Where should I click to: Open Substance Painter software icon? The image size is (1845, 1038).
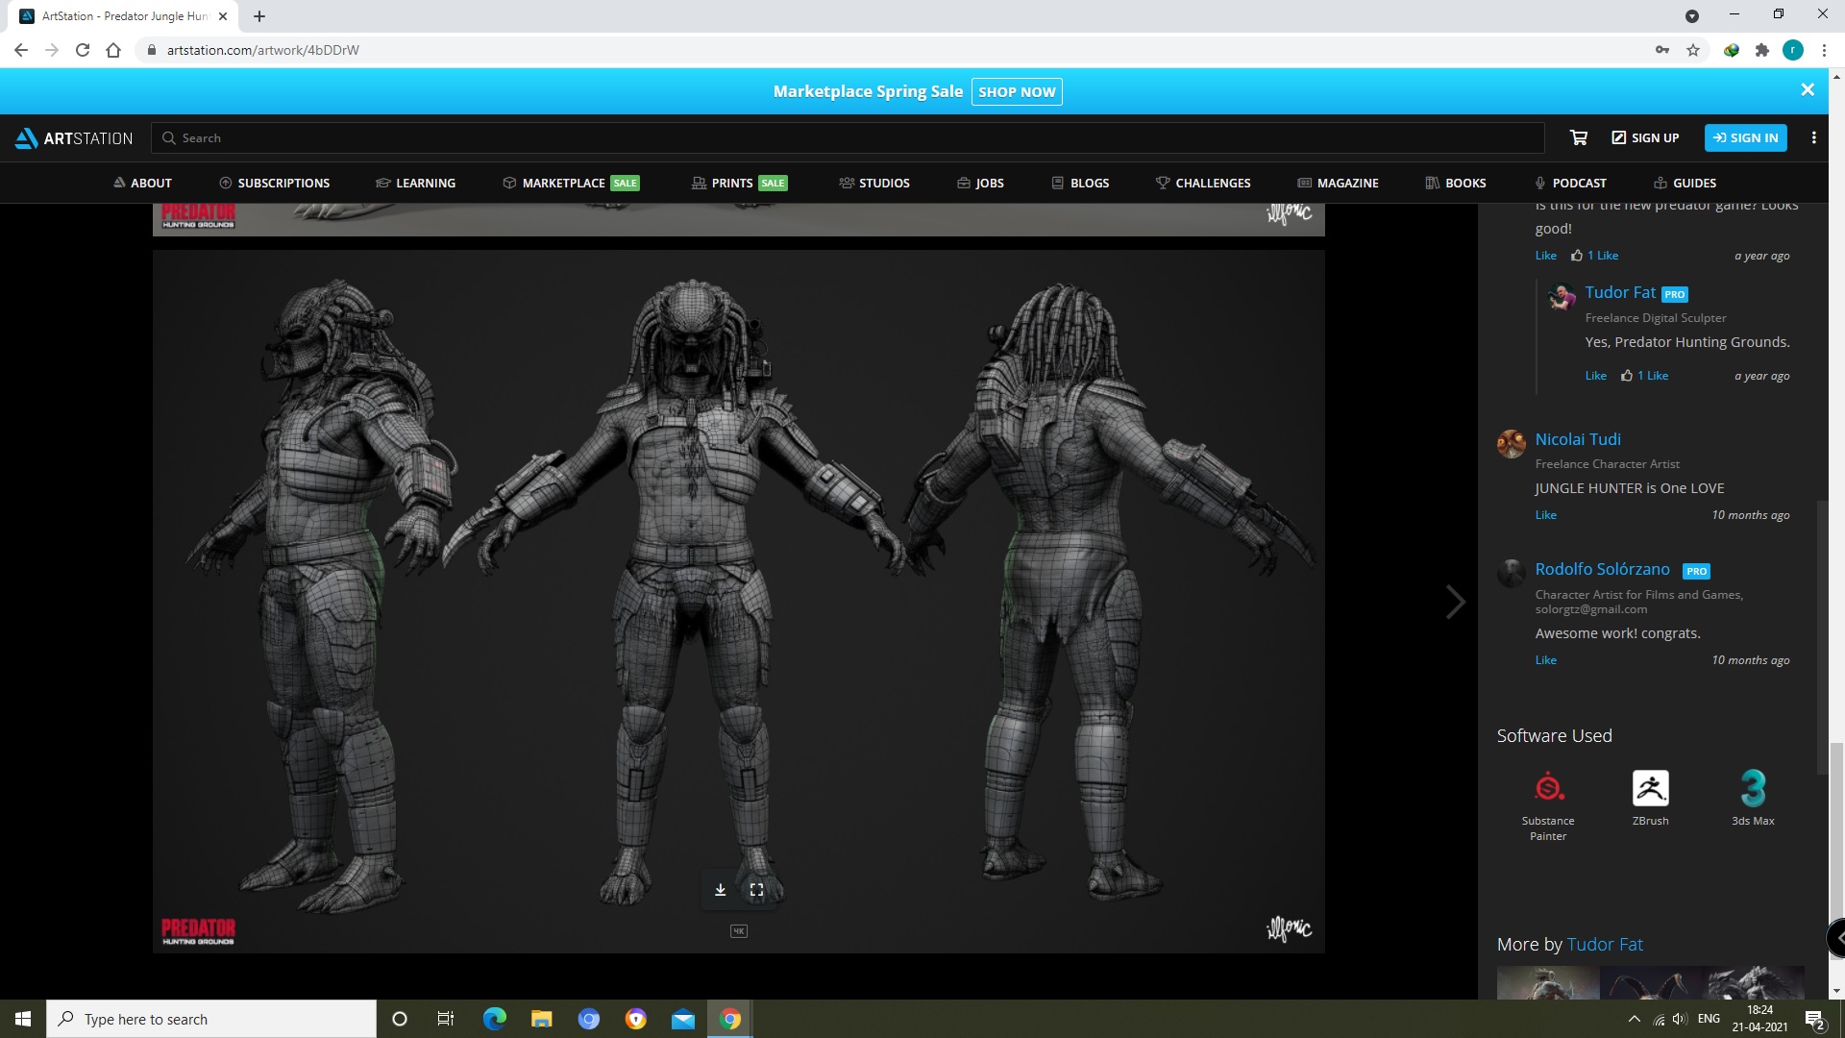[1547, 788]
